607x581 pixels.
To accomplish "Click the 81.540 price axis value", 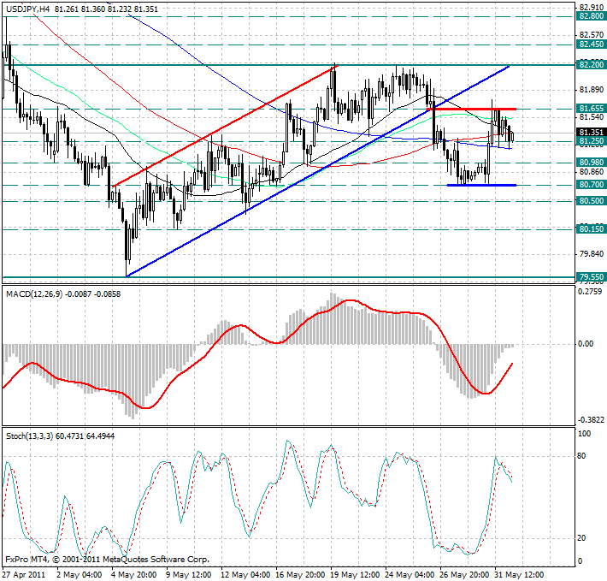I will (x=591, y=117).
